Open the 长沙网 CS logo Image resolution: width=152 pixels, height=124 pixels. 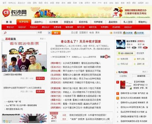click(14, 13)
